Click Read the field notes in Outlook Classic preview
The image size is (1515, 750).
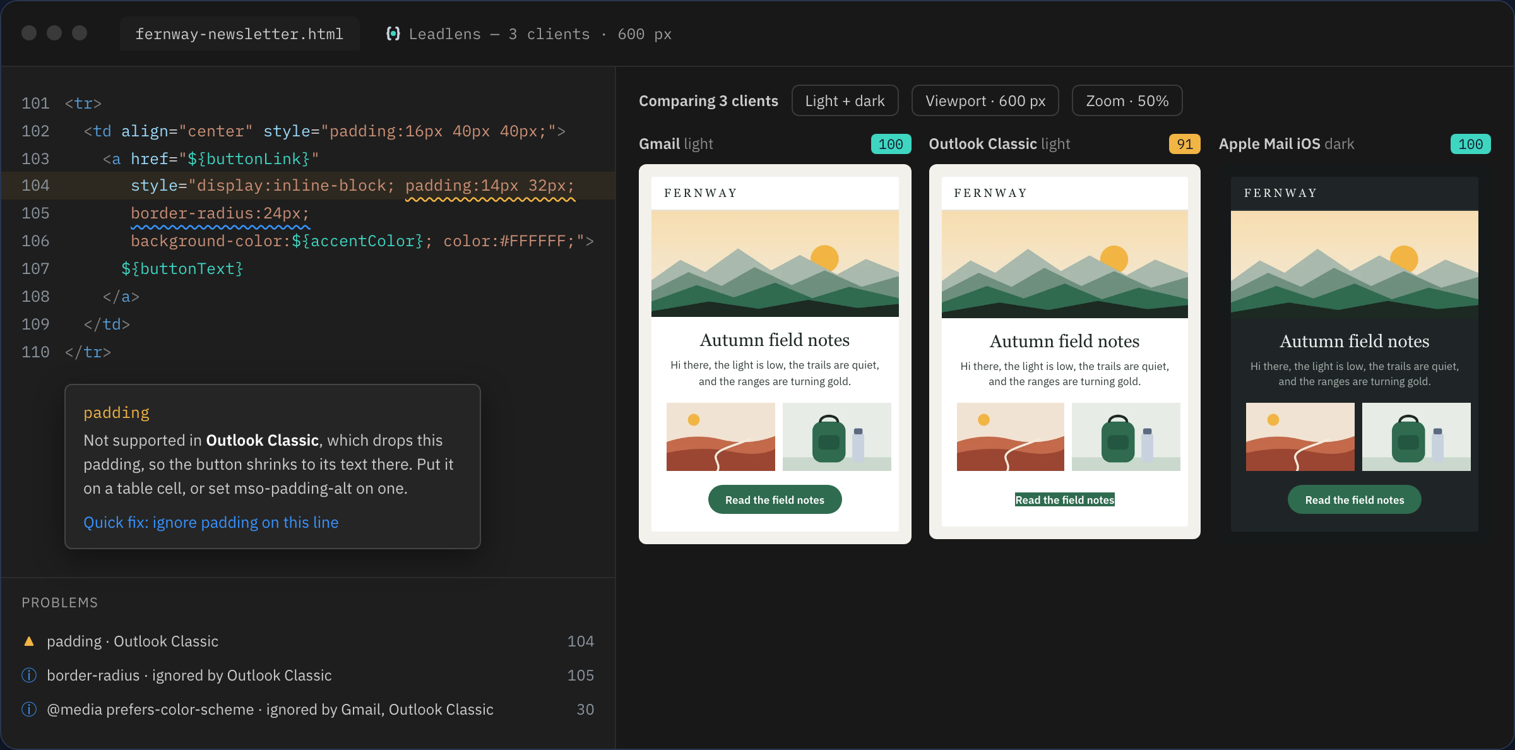(x=1064, y=500)
